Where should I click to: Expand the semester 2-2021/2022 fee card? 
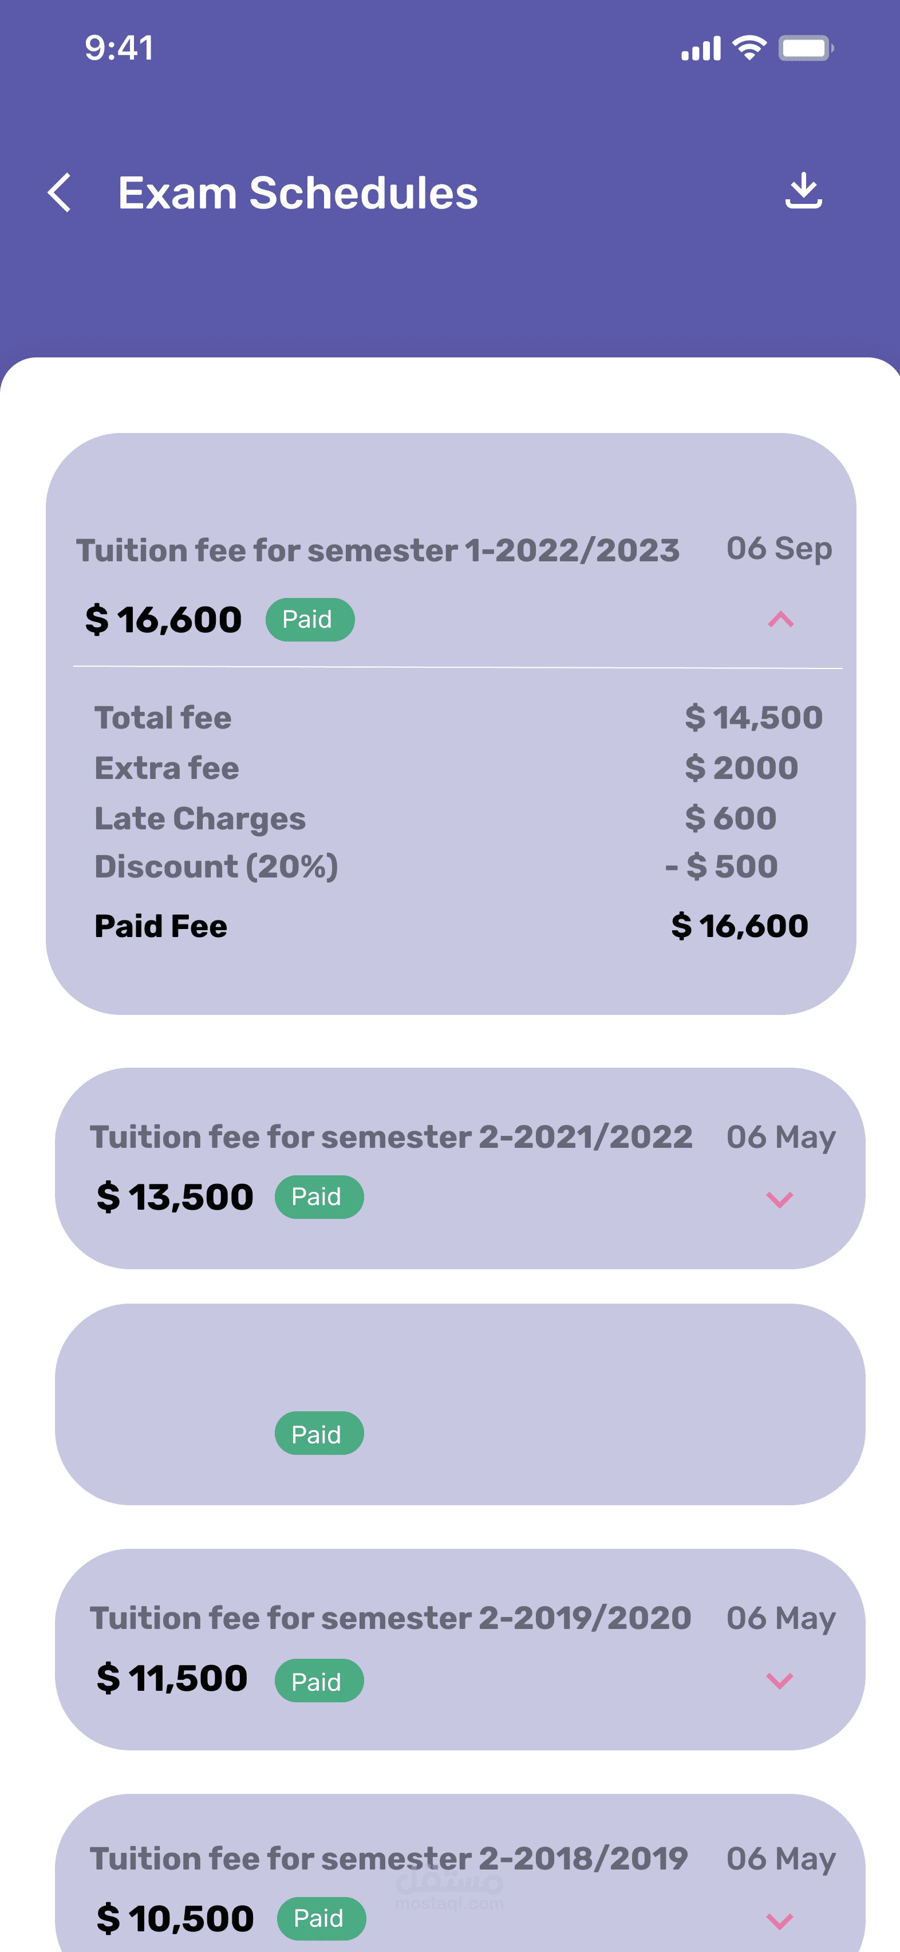[x=780, y=1199]
